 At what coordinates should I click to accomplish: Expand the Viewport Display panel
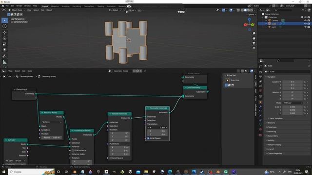(x=273, y=145)
